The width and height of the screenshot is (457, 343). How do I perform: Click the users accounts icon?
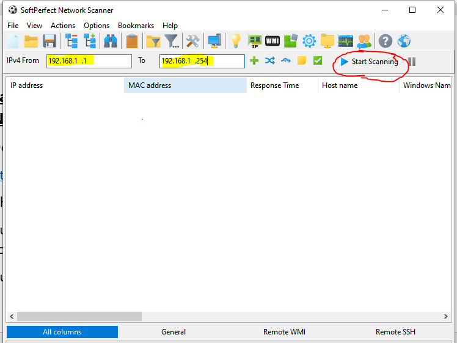pos(364,41)
